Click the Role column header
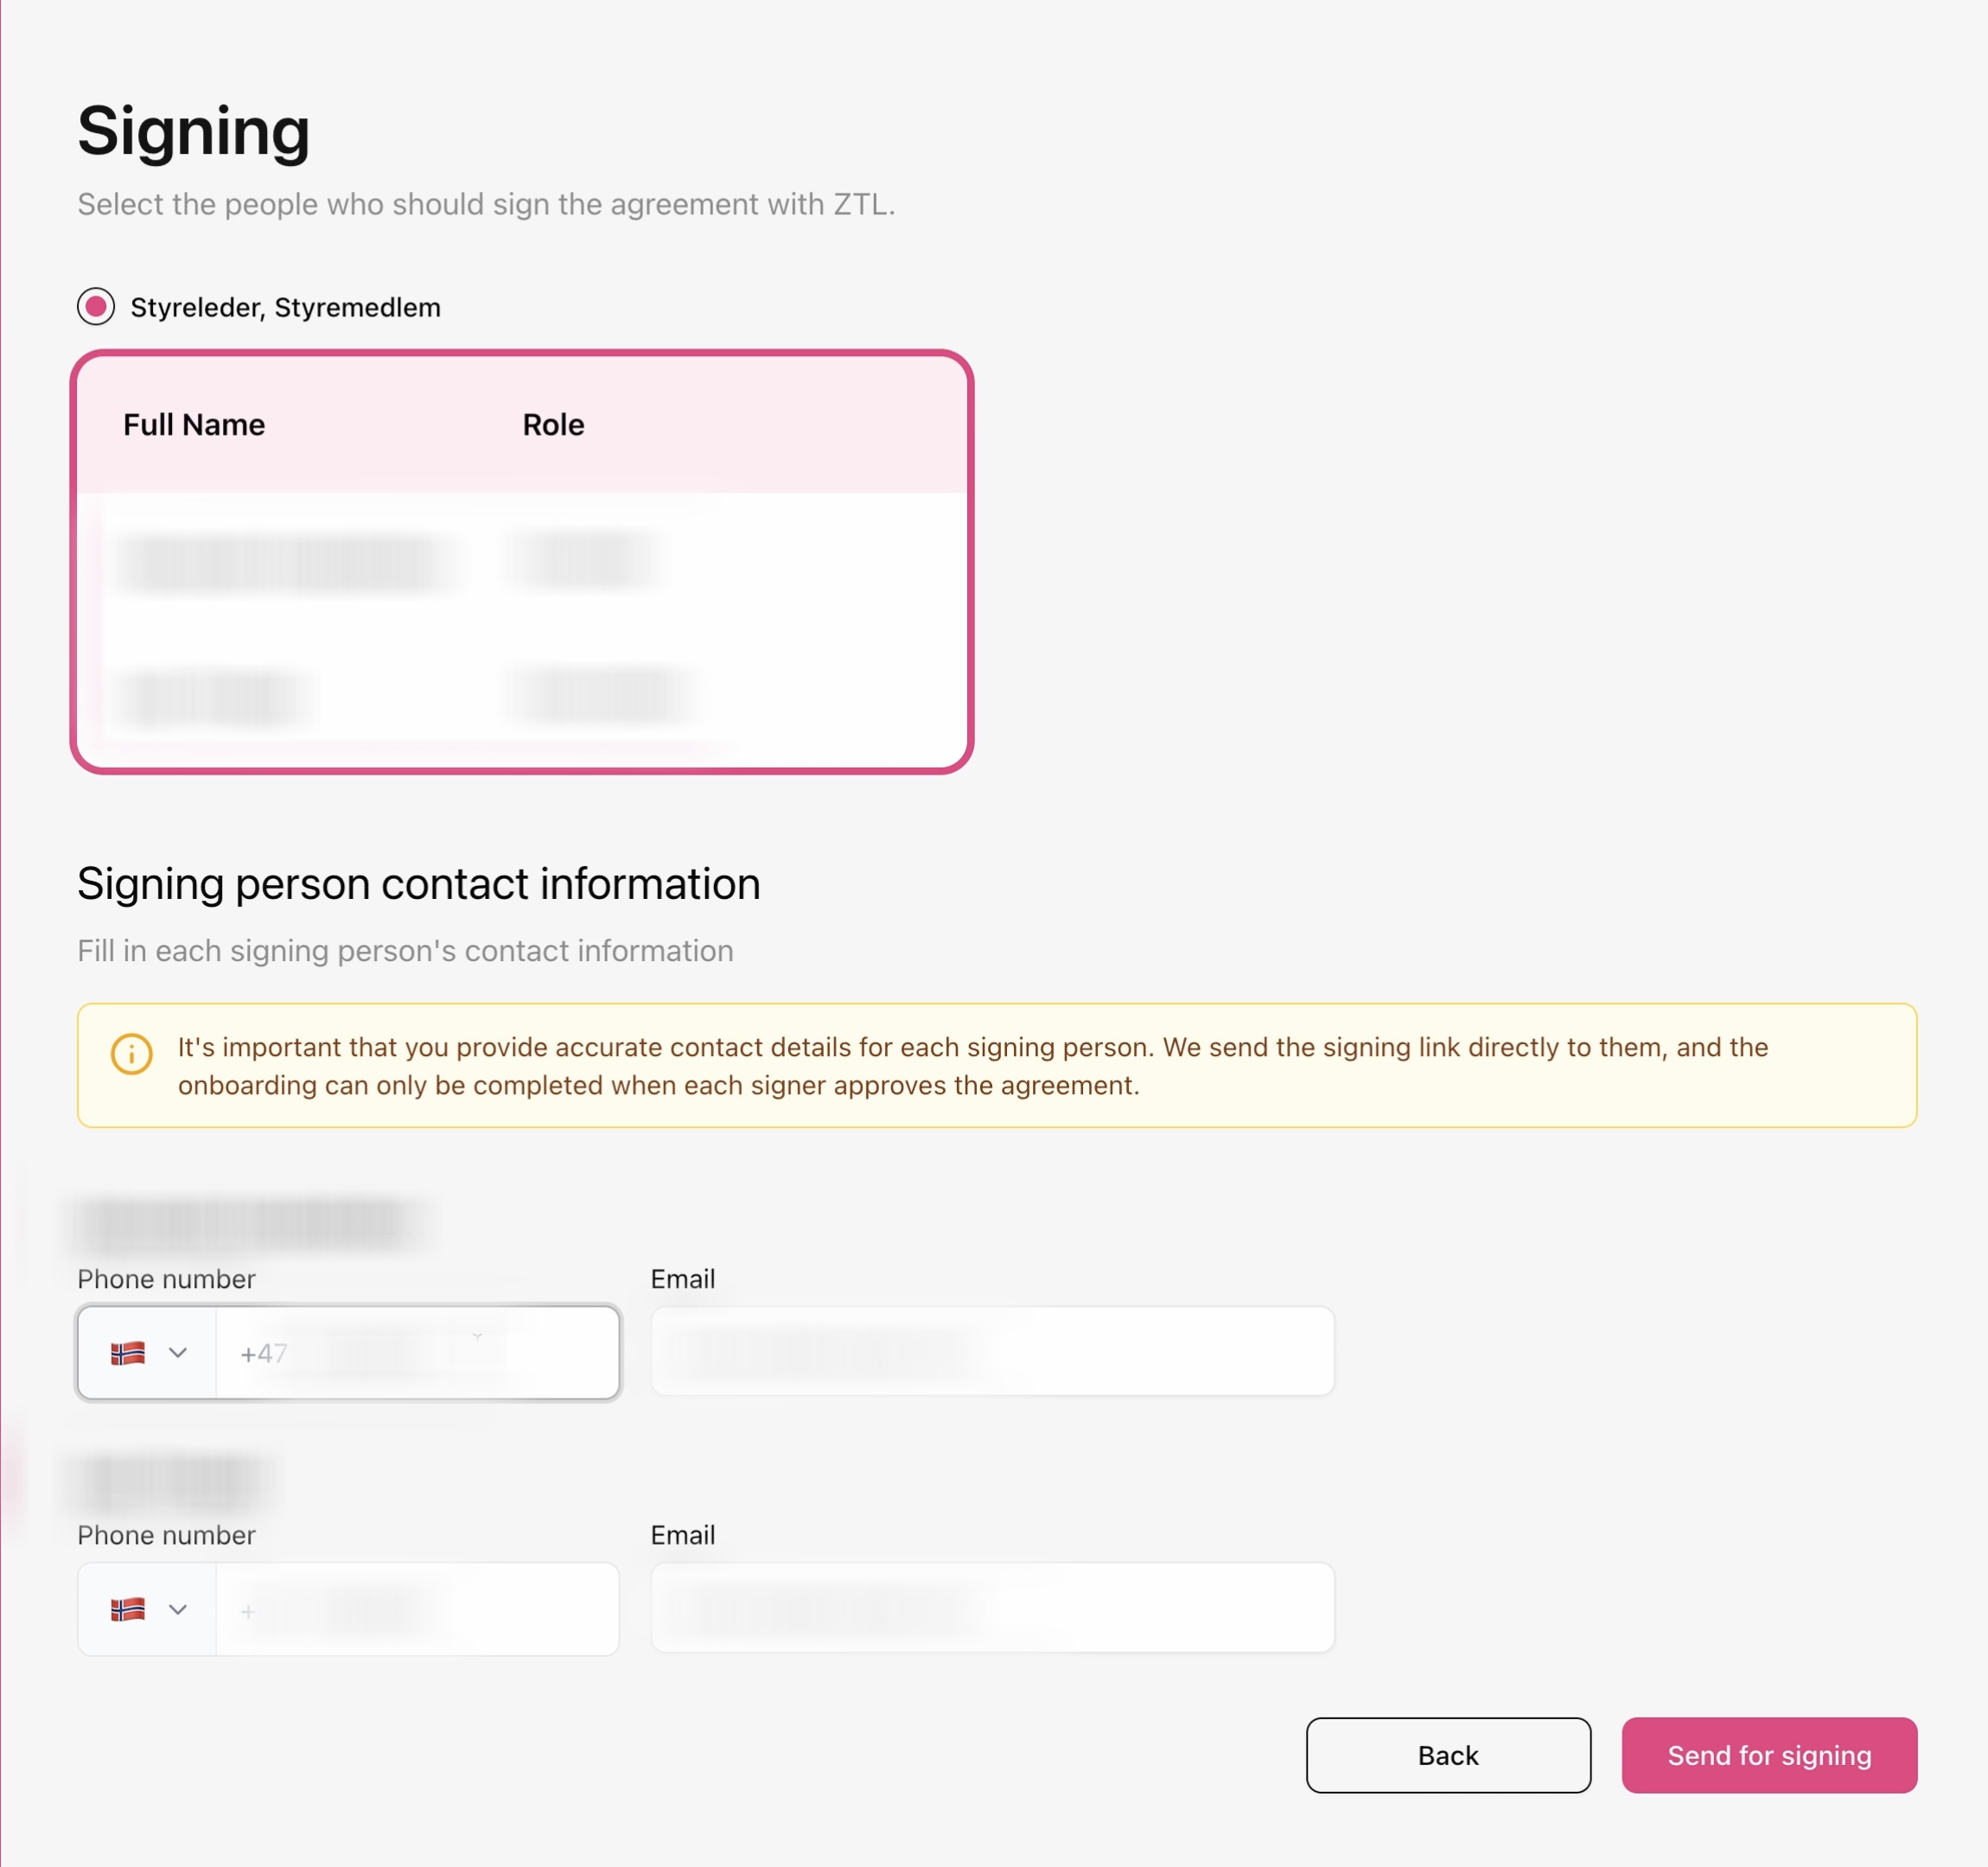This screenshot has height=1867, width=1988. click(x=553, y=425)
